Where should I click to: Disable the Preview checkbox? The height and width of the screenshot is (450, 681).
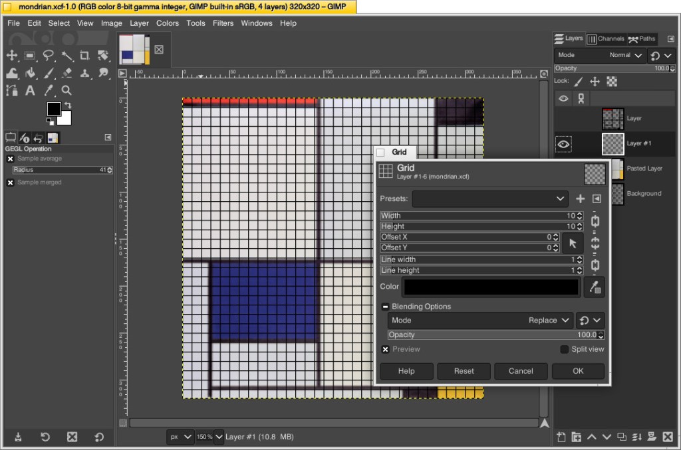click(x=385, y=348)
